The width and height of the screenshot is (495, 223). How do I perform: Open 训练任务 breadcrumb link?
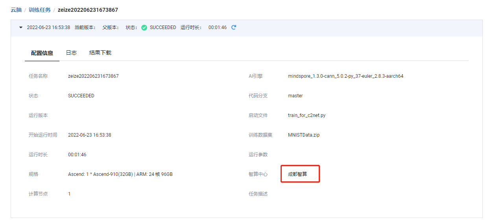(x=40, y=10)
